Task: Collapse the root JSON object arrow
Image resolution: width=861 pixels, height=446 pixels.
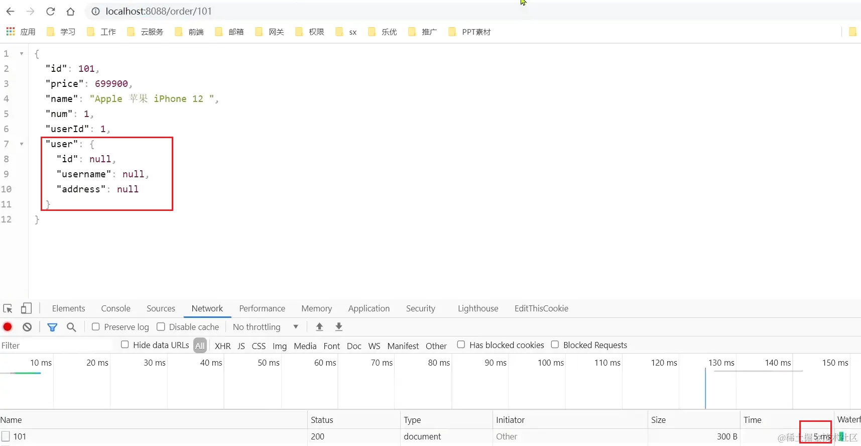Action: point(22,53)
